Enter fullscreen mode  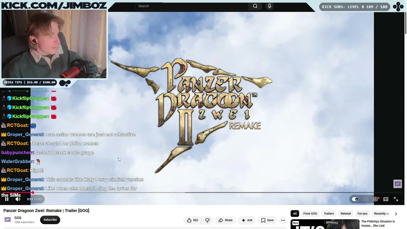click(396, 199)
